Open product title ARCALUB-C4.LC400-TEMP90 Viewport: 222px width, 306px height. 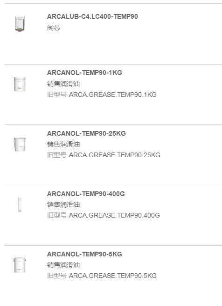pyautogui.click(x=92, y=16)
